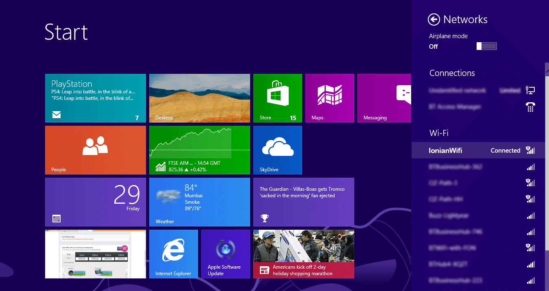Click the calendar grid icon on date tile
The height and width of the screenshot is (291, 549).
pos(57,219)
